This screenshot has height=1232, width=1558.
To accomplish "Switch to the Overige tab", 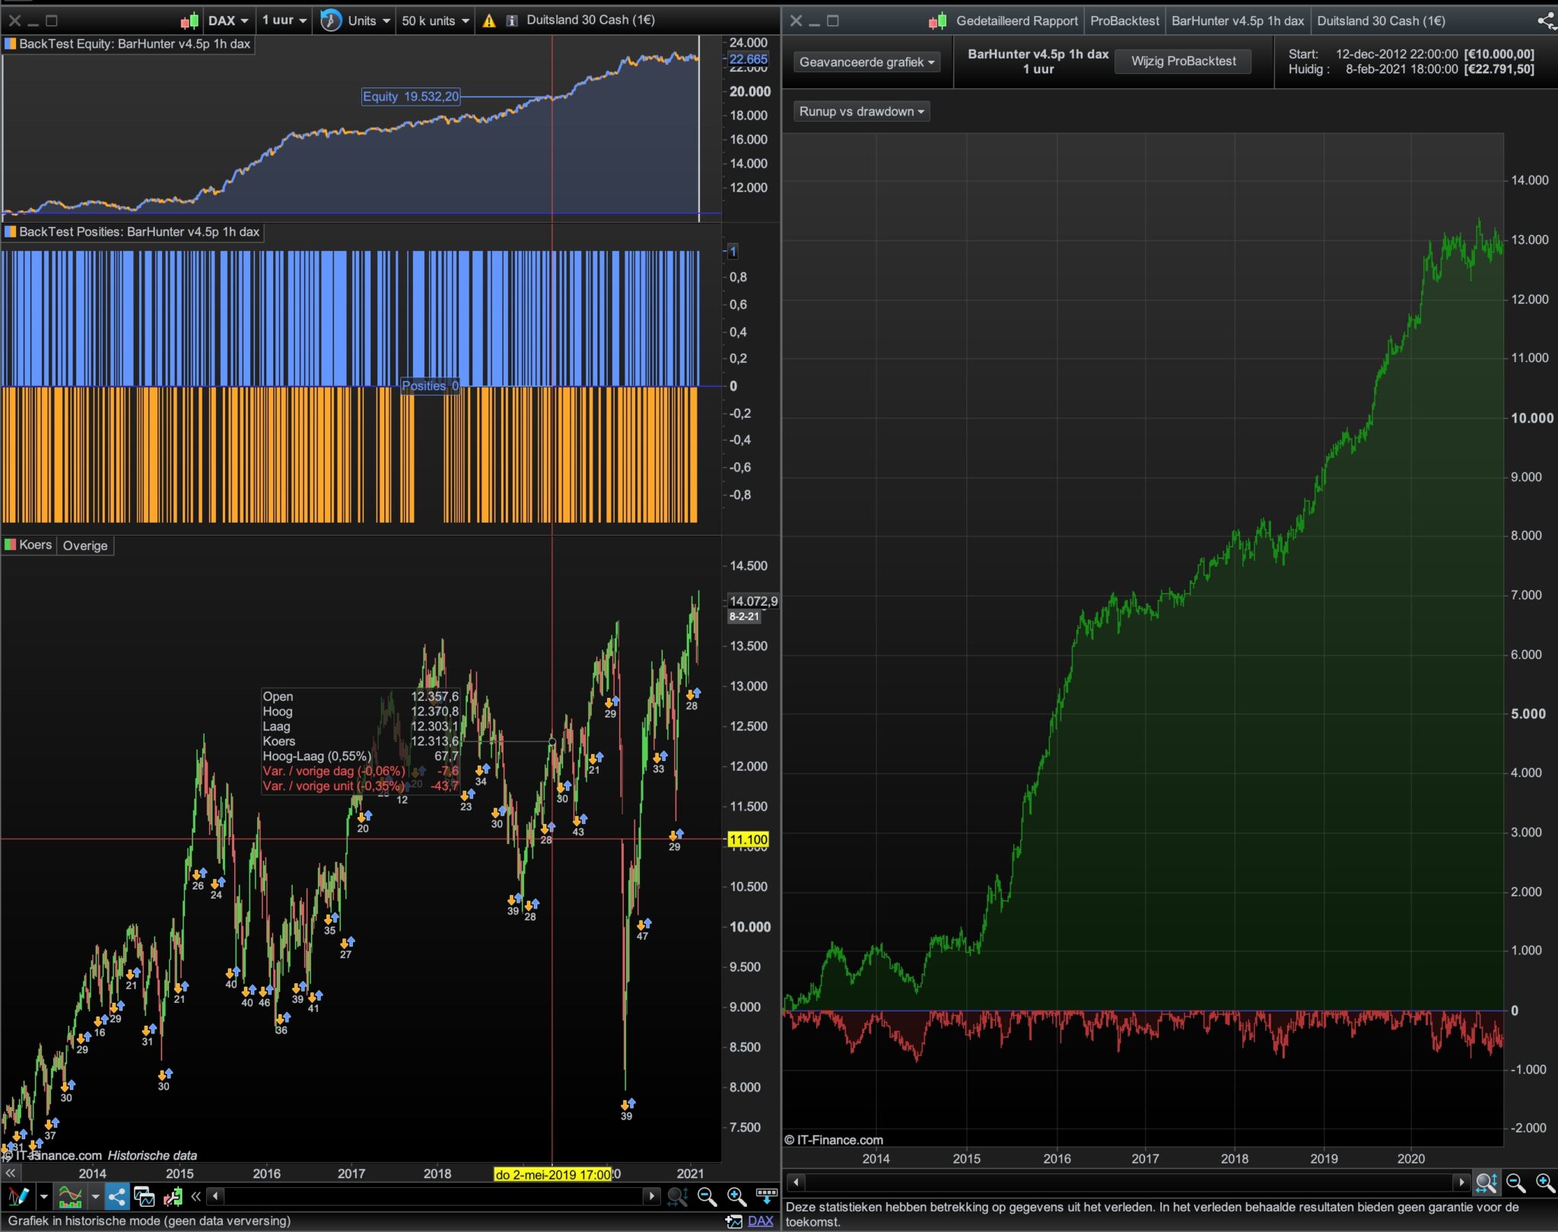I will click(x=85, y=546).
